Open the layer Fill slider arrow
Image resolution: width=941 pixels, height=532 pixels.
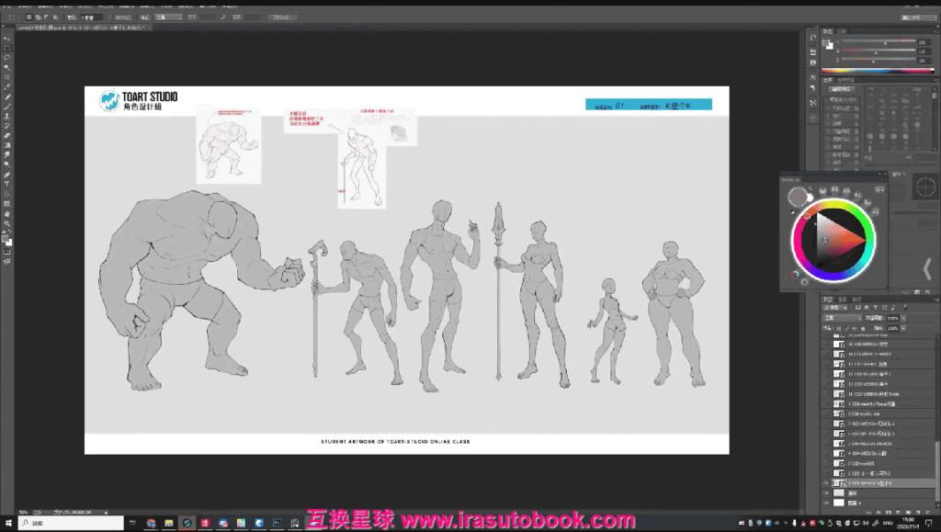point(903,329)
